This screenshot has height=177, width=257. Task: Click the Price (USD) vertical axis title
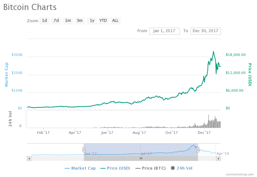(x=250, y=75)
